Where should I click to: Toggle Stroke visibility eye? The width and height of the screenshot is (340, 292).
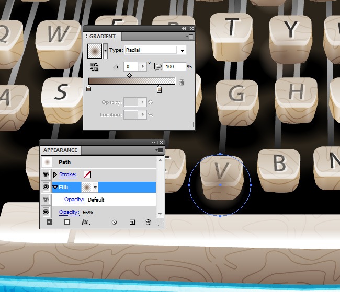coord(46,174)
